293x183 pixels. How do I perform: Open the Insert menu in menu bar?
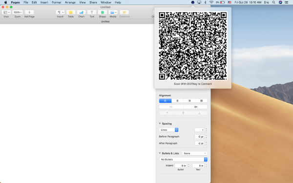click(44, 2)
